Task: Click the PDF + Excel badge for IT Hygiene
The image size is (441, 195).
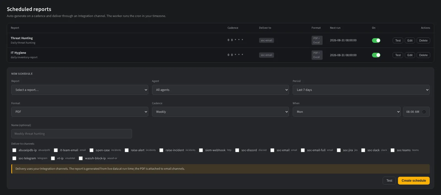Action: tap(317, 55)
